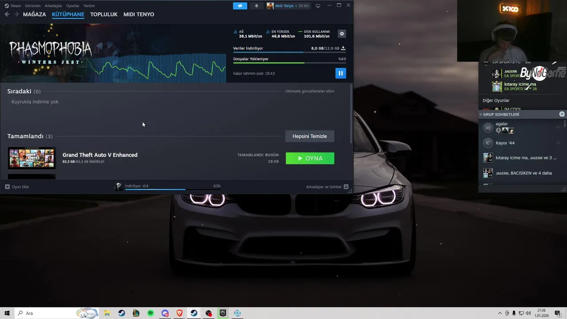
Task: Click Otomatik güncellemeler etkin text
Action: click(x=310, y=91)
